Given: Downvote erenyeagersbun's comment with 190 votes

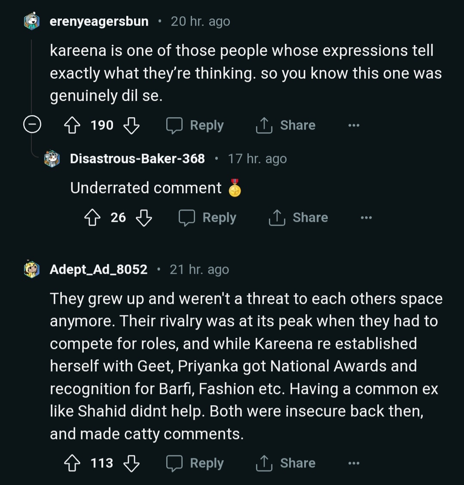Looking at the screenshot, I should [x=131, y=125].
